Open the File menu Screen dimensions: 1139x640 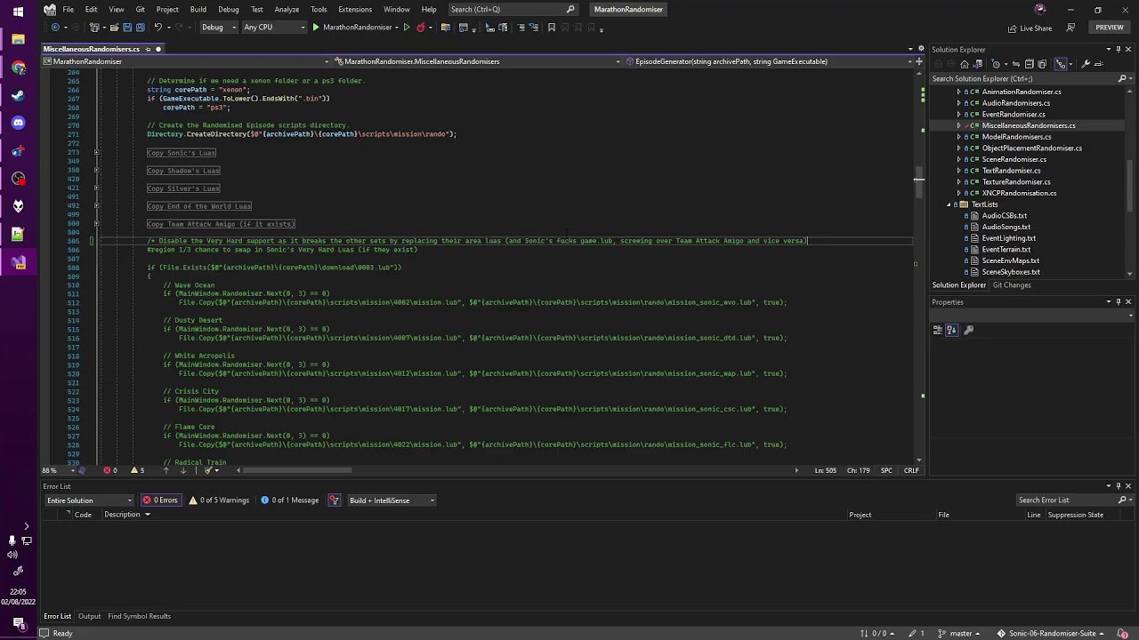[x=68, y=9]
